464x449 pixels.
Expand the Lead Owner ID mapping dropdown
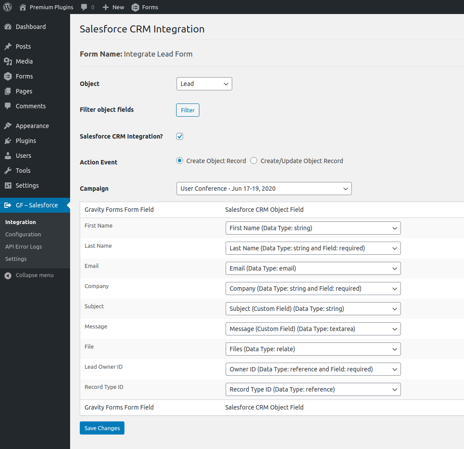(x=313, y=369)
